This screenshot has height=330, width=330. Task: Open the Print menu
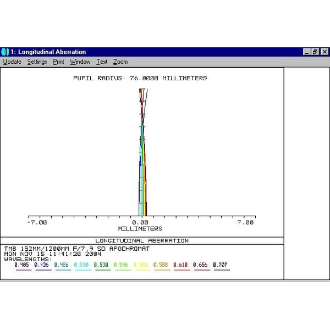pos(58,62)
